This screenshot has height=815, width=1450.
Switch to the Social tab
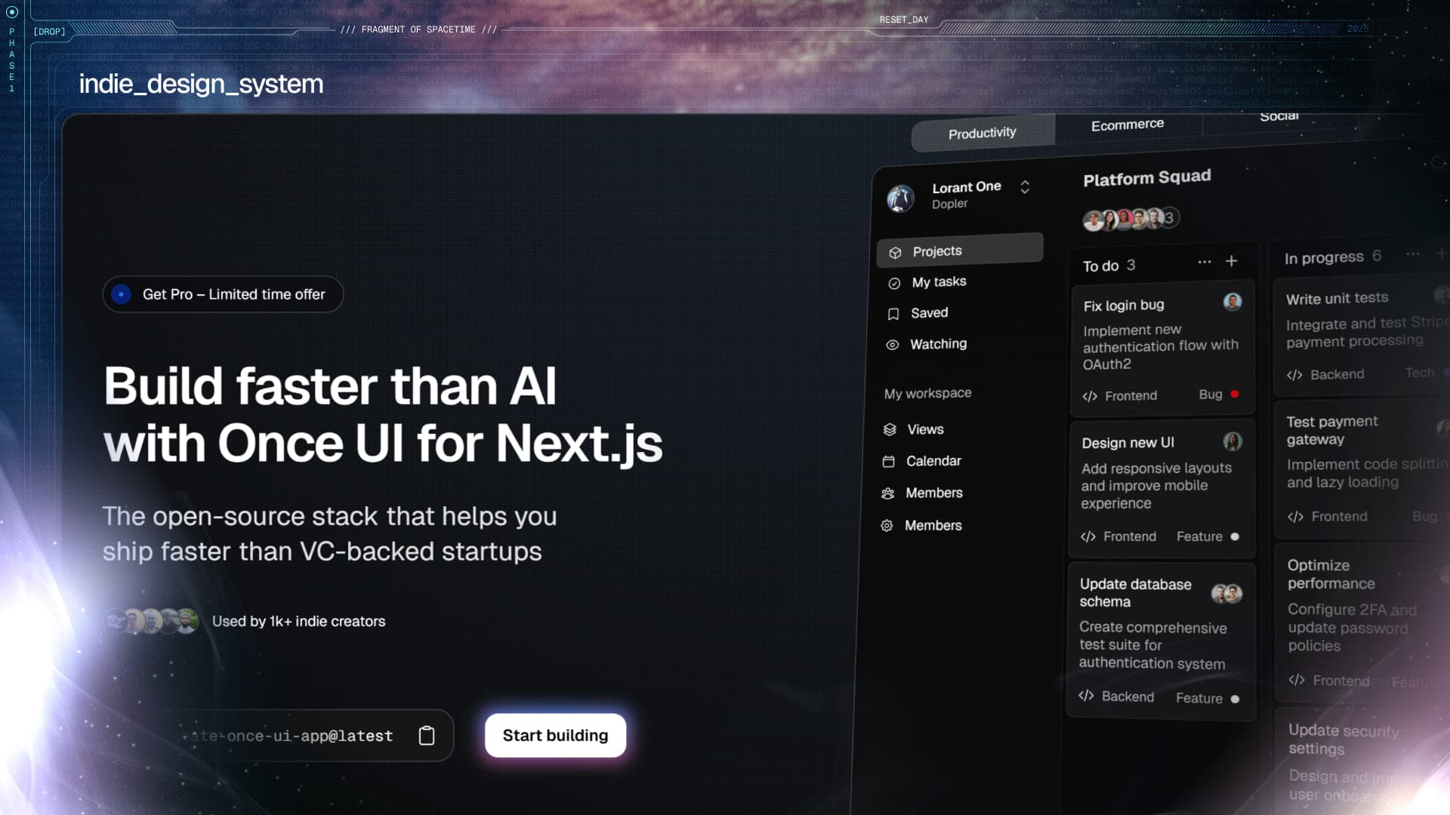point(1279,116)
